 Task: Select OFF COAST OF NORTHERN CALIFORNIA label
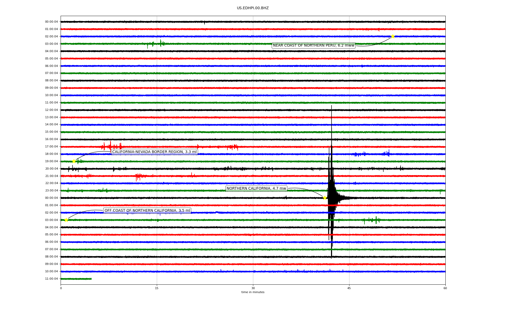point(147,210)
